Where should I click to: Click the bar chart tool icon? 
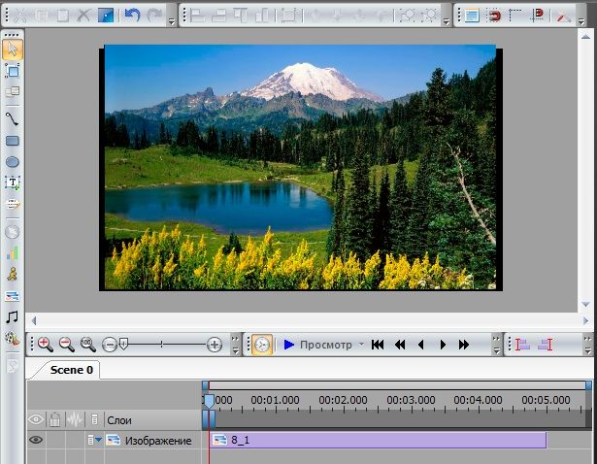[x=13, y=253]
